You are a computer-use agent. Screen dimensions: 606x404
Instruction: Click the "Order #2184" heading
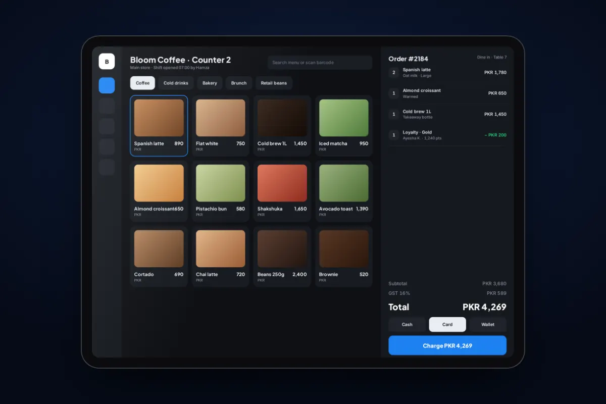408,59
